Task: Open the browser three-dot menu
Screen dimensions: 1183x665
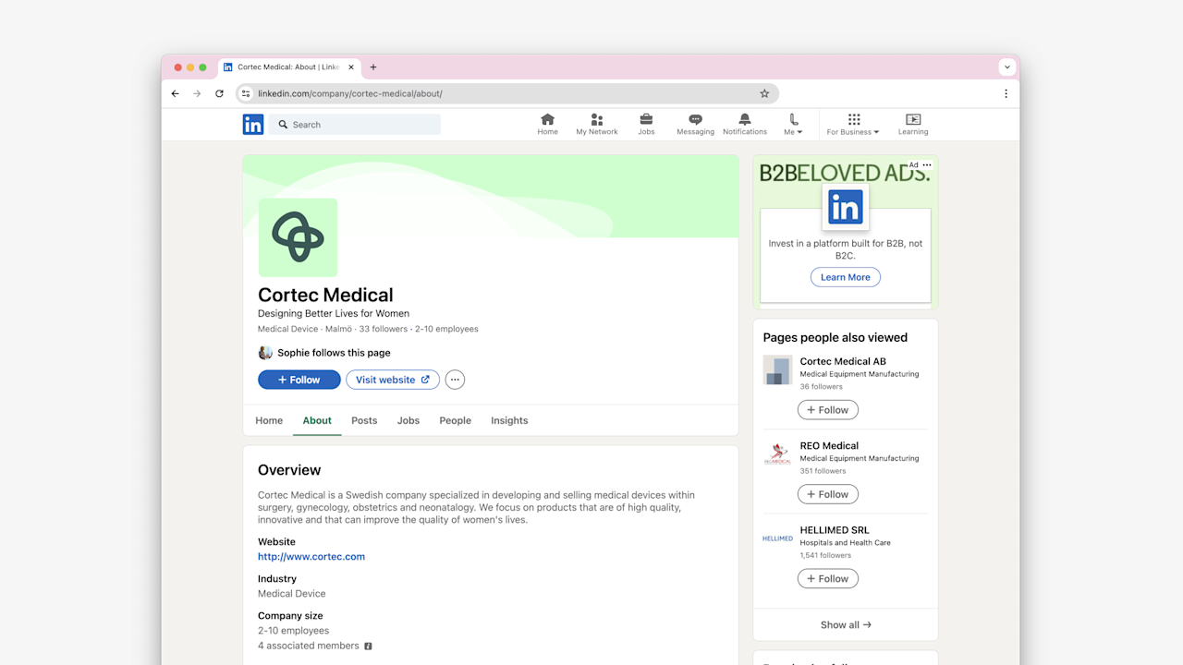Action: tap(1006, 93)
